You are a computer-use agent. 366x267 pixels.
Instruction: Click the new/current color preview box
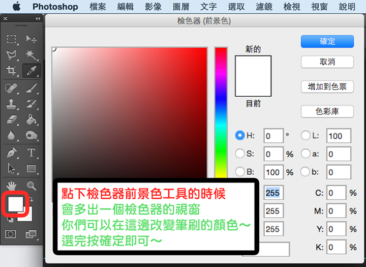tap(253, 76)
